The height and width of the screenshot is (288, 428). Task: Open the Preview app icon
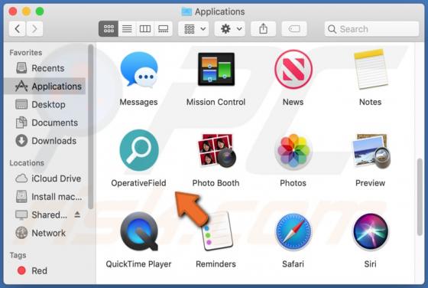pos(371,151)
